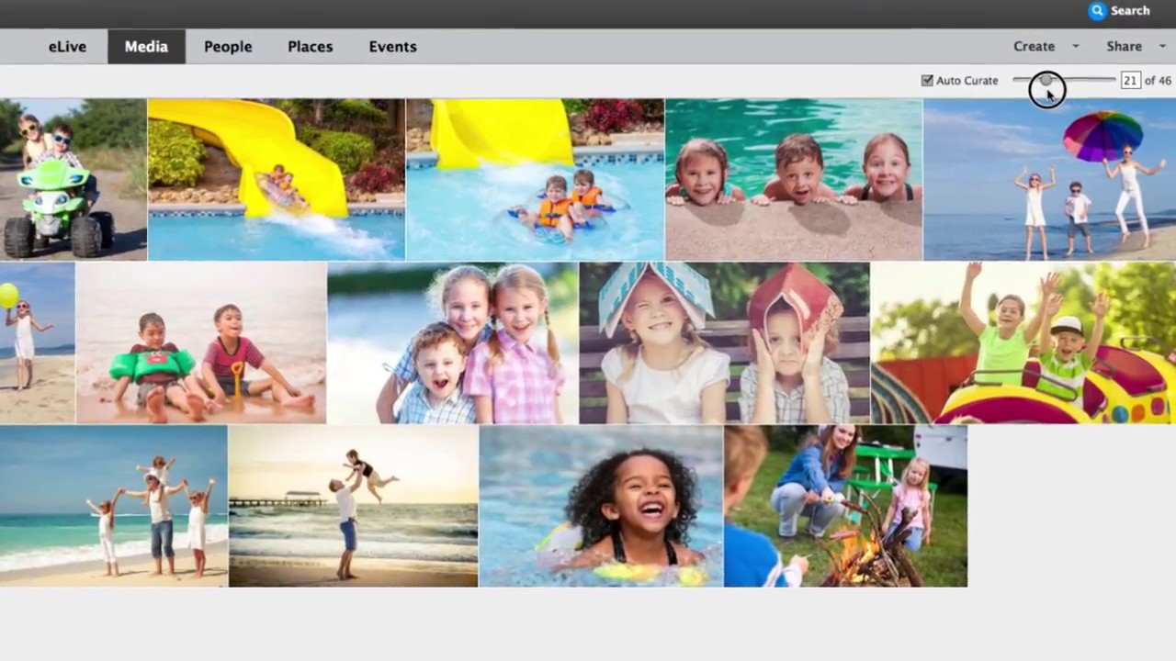Viewport: 1176px width, 661px height.
Task: Open photo of three kids at pool edge
Action: pyautogui.click(x=794, y=180)
